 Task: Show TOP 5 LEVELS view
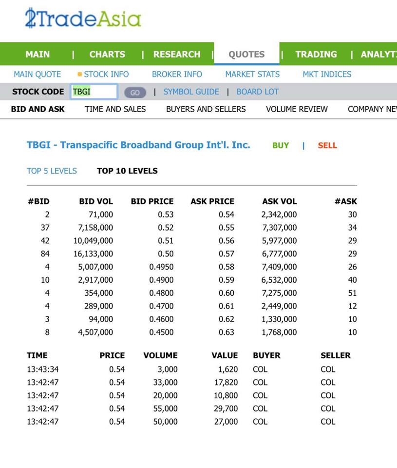(52, 171)
